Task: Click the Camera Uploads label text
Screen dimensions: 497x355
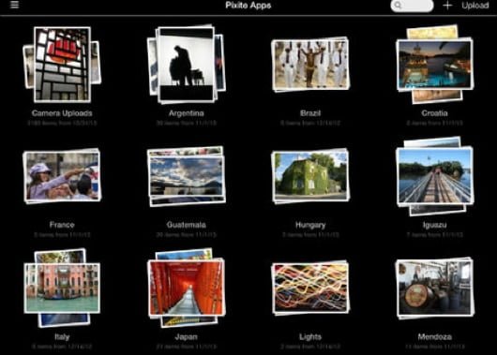Action: click(x=62, y=113)
